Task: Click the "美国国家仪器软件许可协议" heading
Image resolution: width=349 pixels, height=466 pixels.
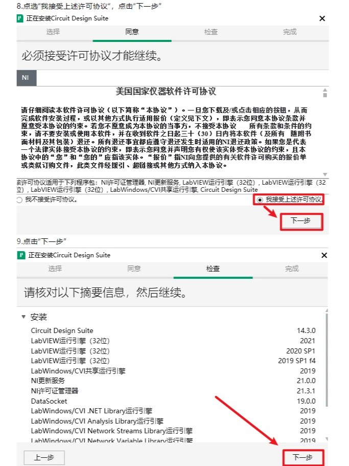Action: point(166,91)
